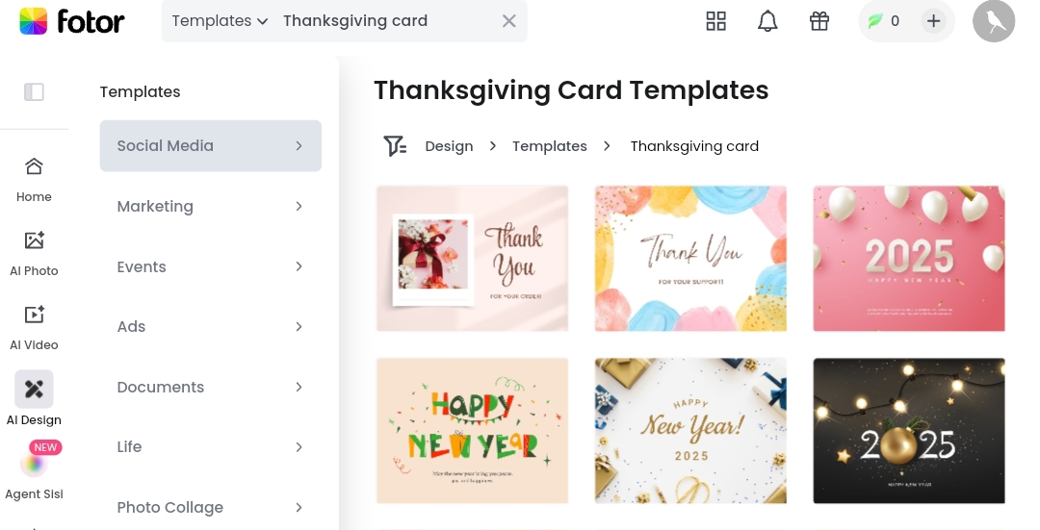Open the user profile avatar
This screenshot has height=530, width=1040.
pyautogui.click(x=994, y=21)
